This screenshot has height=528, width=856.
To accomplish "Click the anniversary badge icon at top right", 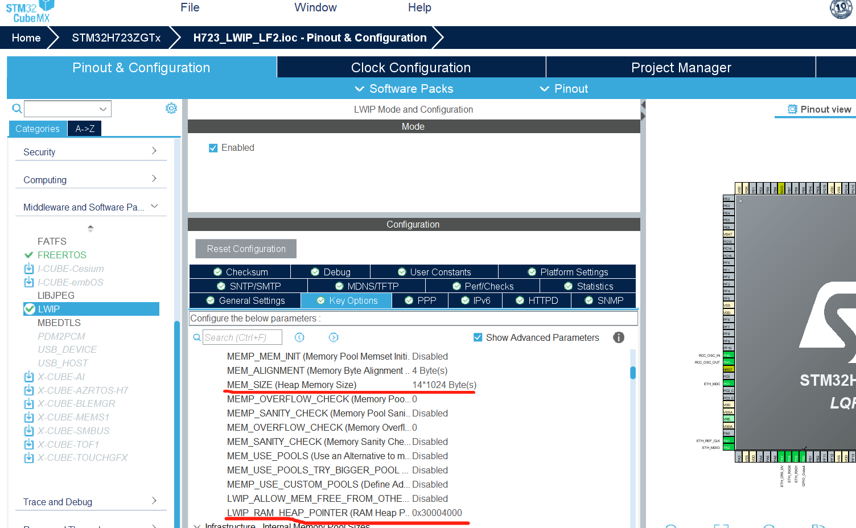I will pyautogui.click(x=841, y=9).
